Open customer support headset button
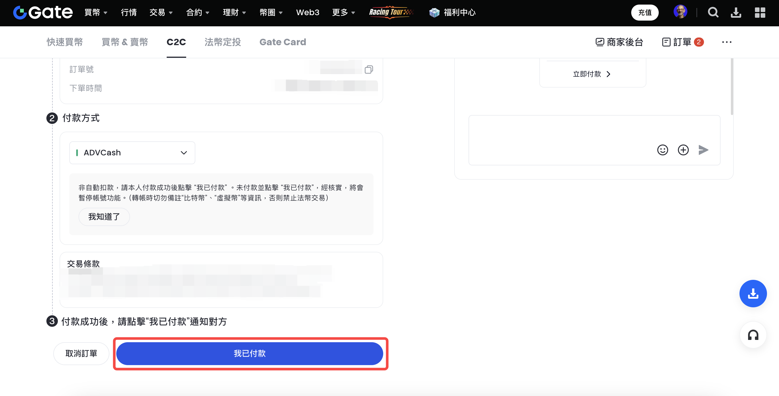 (x=753, y=335)
